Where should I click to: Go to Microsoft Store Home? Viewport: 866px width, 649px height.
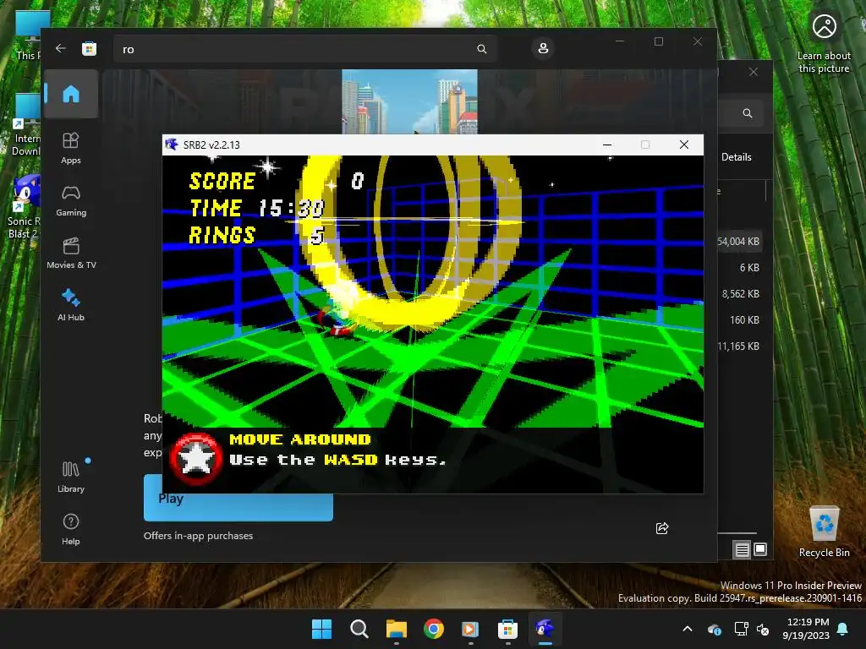click(x=71, y=94)
